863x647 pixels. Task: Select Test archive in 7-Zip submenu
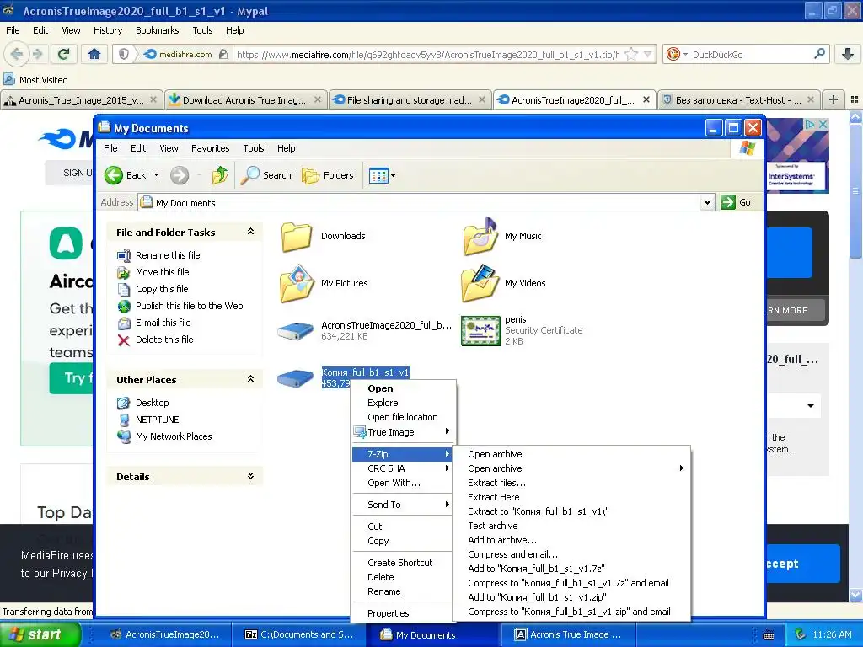click(x=571, y=526)
